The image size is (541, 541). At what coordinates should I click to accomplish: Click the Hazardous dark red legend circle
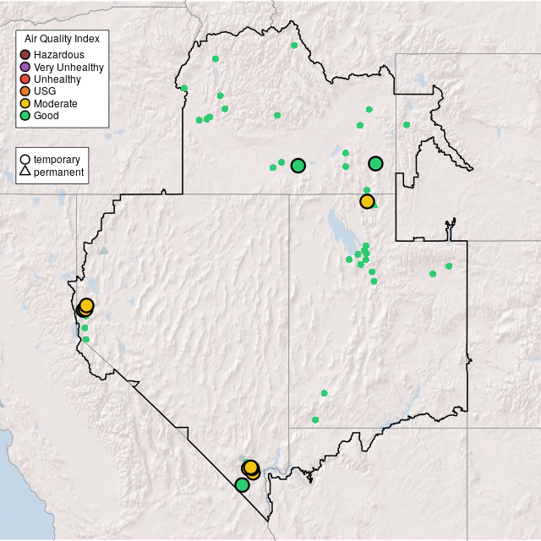pyautogui.click(x=25, y=55)
